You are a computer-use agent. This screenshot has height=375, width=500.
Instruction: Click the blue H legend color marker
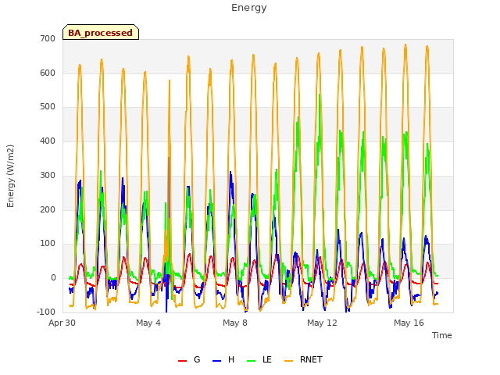coord(216,361)
